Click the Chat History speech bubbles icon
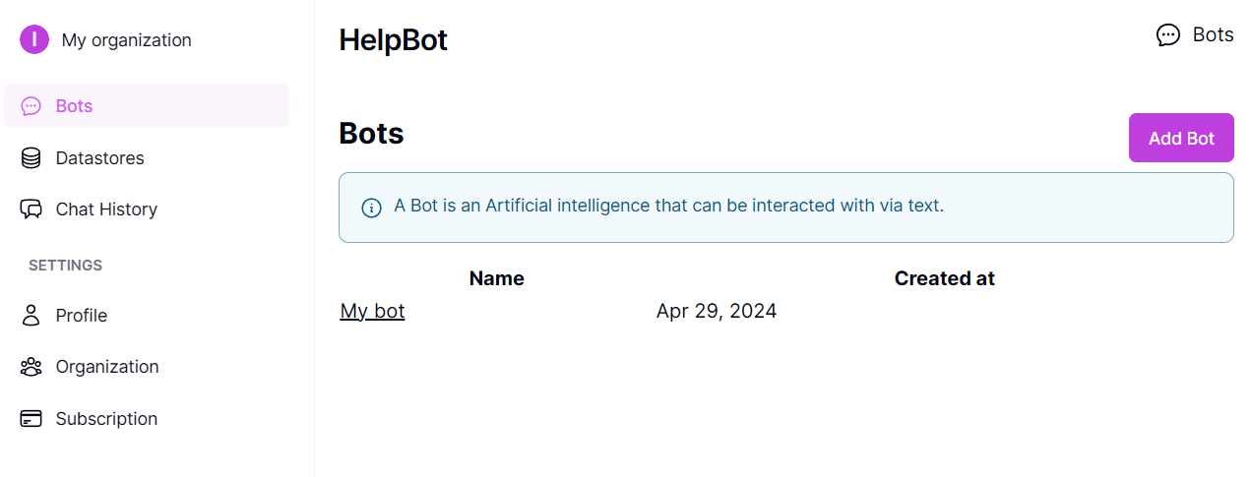The height and width of the screenshot is (477, 1251). point(31,209)
